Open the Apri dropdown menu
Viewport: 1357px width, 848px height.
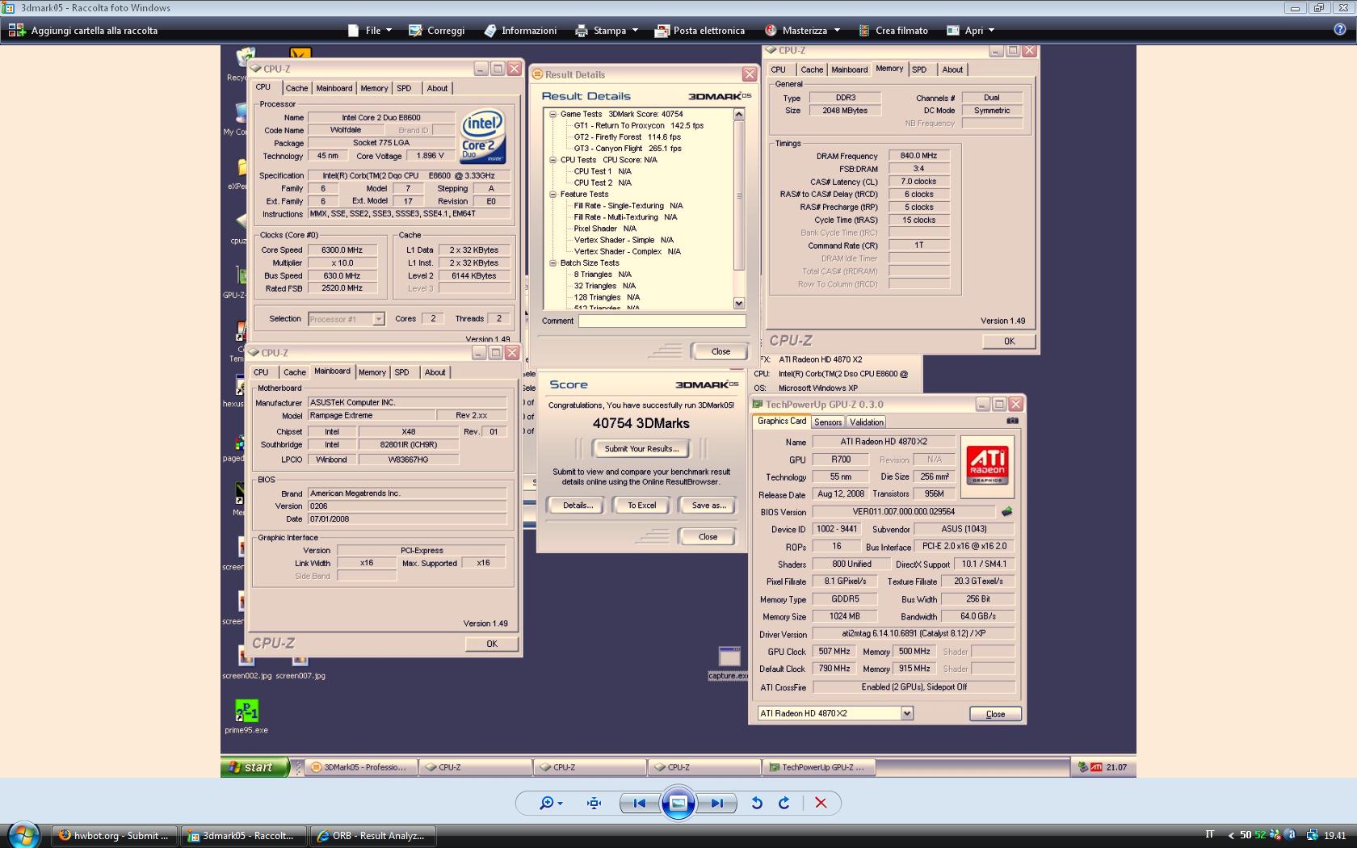[x=970, y=31]
